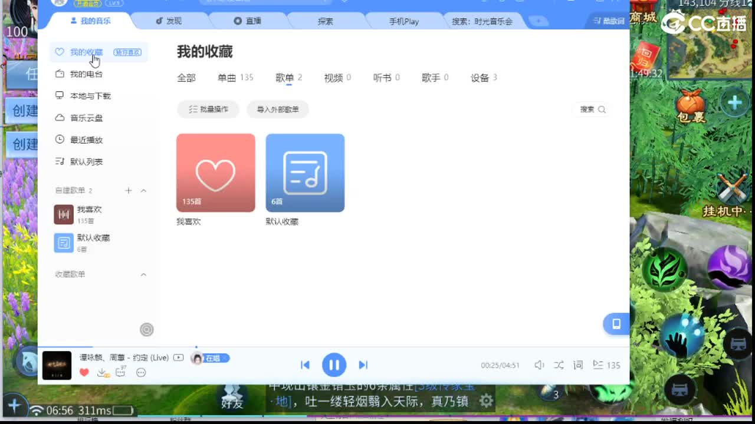Skip to previous track

[305, 365]
